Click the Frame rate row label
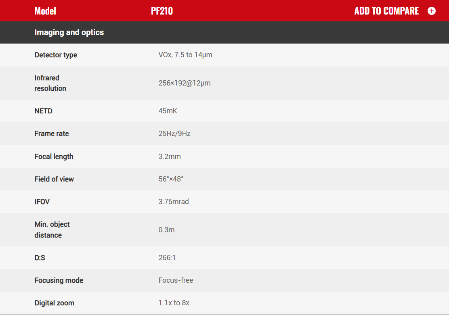 coord(52,134)
